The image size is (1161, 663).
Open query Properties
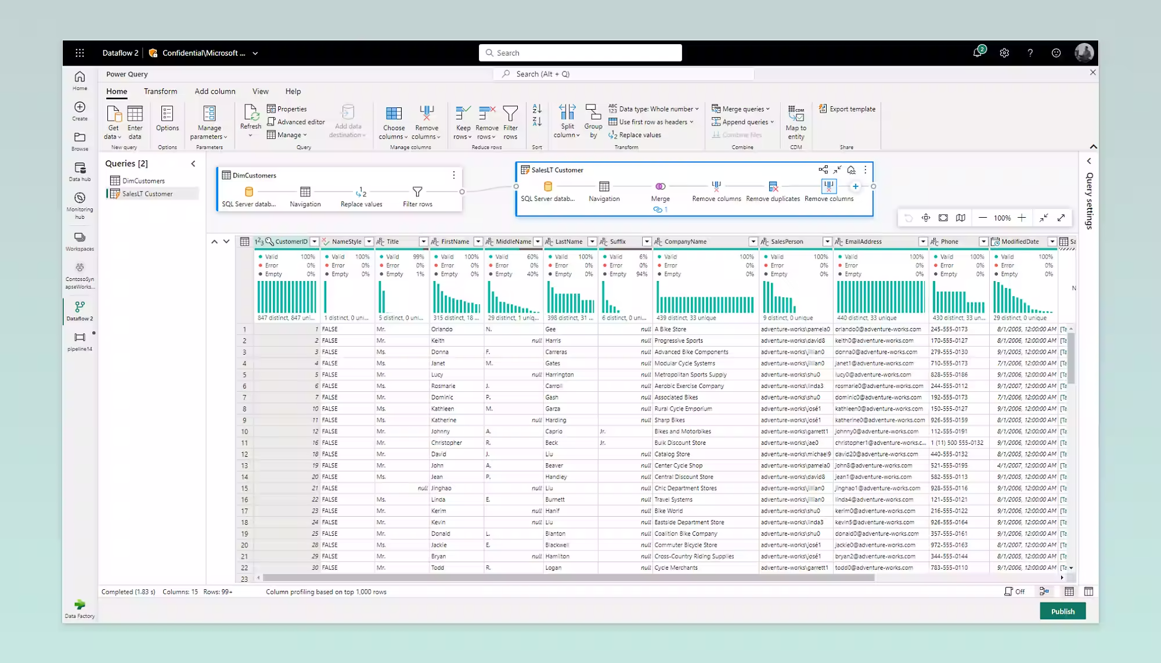coord(287,109)
